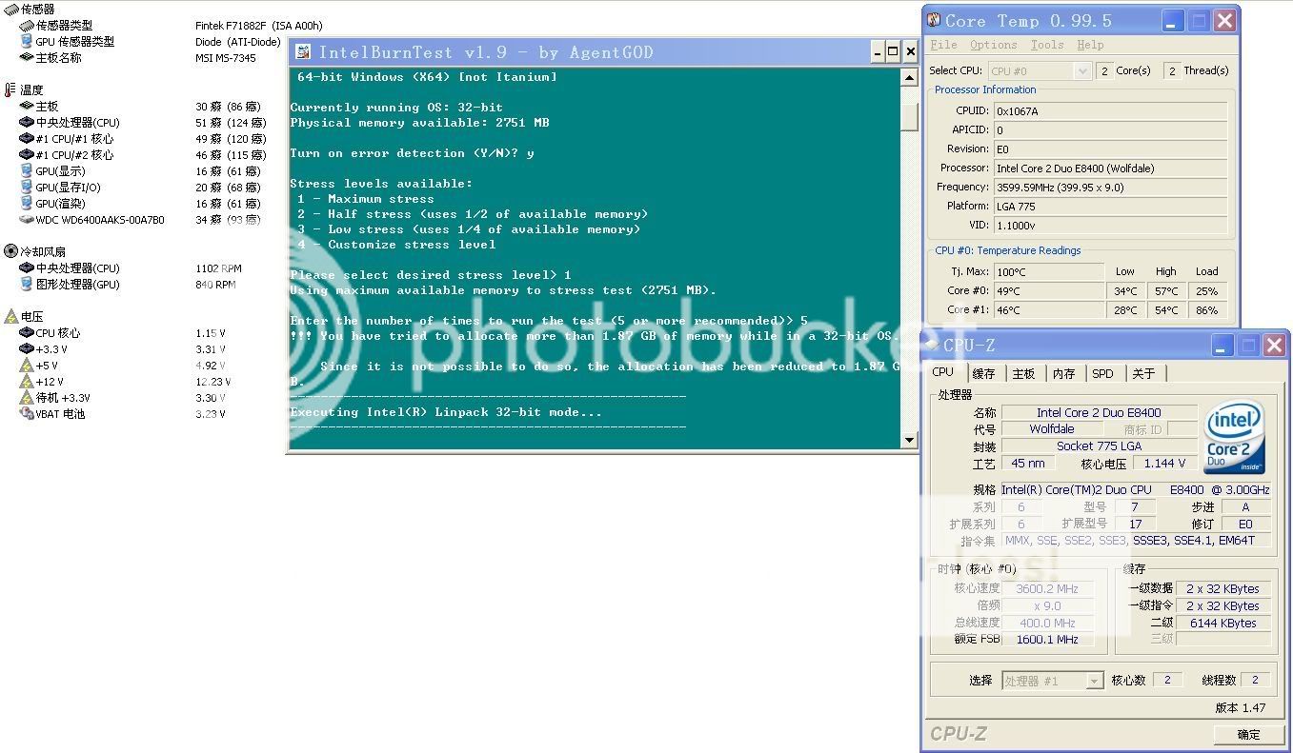
Task: Click the CPU-Z title bar icon
Action: tap(933, 345)
